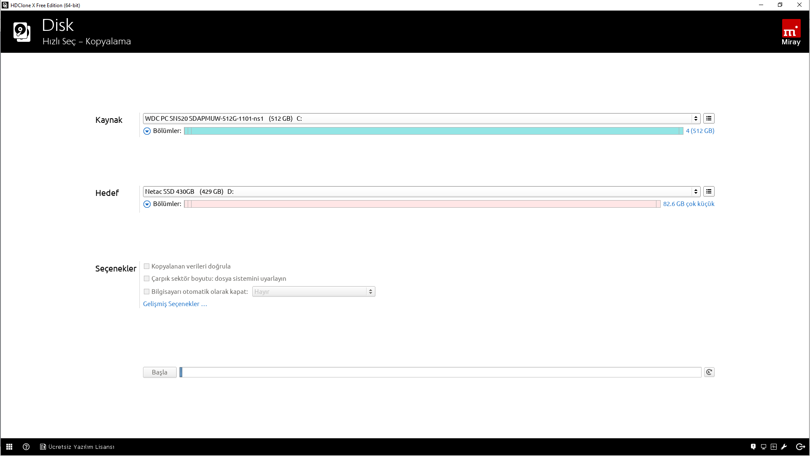Open Gelişmiş Seçenekler link

[x=175, y=304]
